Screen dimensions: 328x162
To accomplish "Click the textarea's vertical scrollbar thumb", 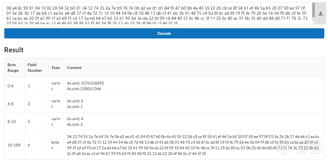I will (313, 10).
